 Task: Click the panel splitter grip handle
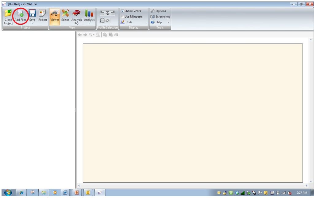click(x=76, y=110)
